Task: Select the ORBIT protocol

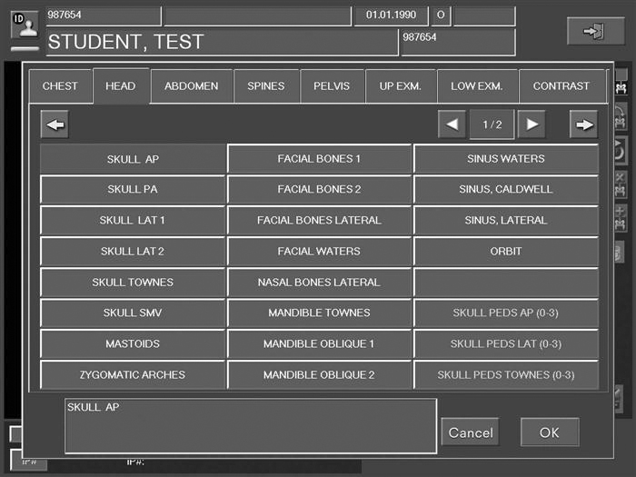Action: pyautogui.click(x=506, y=251)
